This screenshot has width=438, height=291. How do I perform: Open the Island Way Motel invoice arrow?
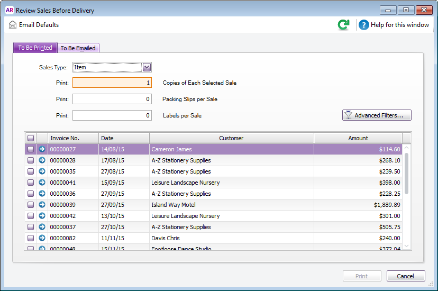click(42, 205)
